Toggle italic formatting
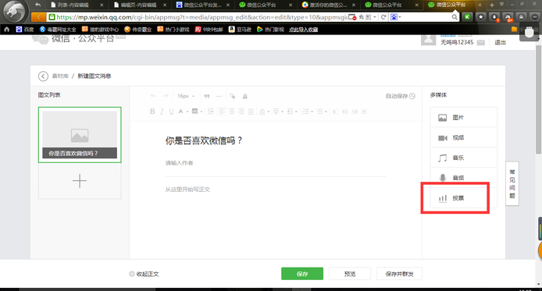 click(162, 112)
